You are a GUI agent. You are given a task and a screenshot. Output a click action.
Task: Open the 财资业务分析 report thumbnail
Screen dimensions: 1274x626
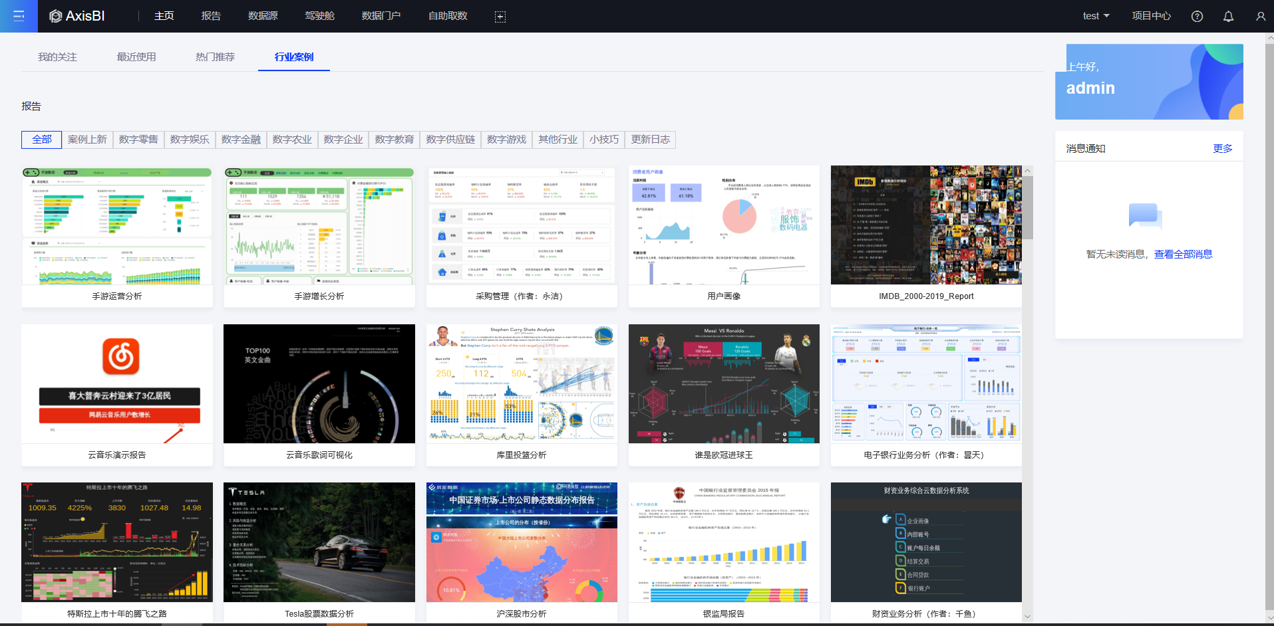(x=926, y=542)
